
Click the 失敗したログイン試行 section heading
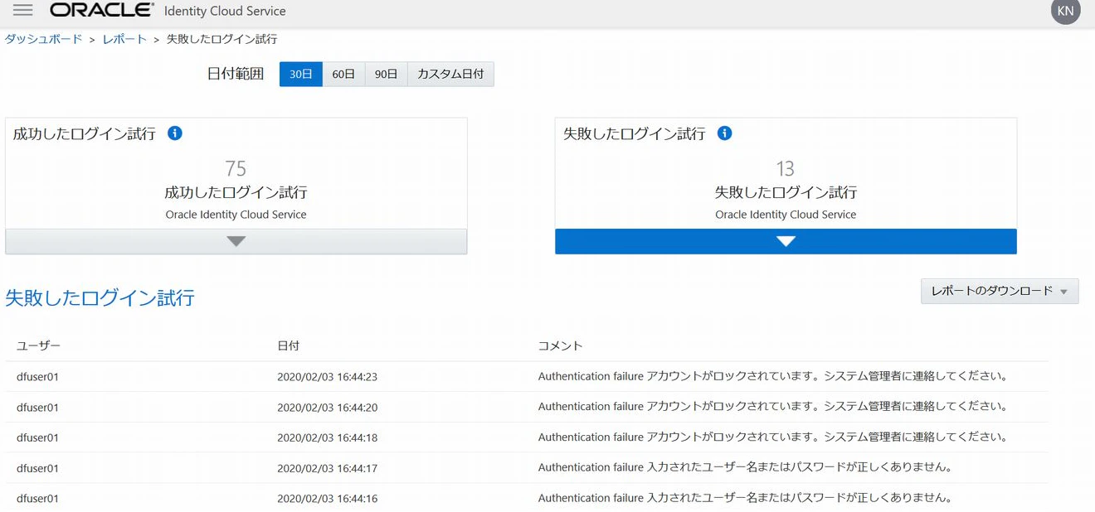click(100, 298)
